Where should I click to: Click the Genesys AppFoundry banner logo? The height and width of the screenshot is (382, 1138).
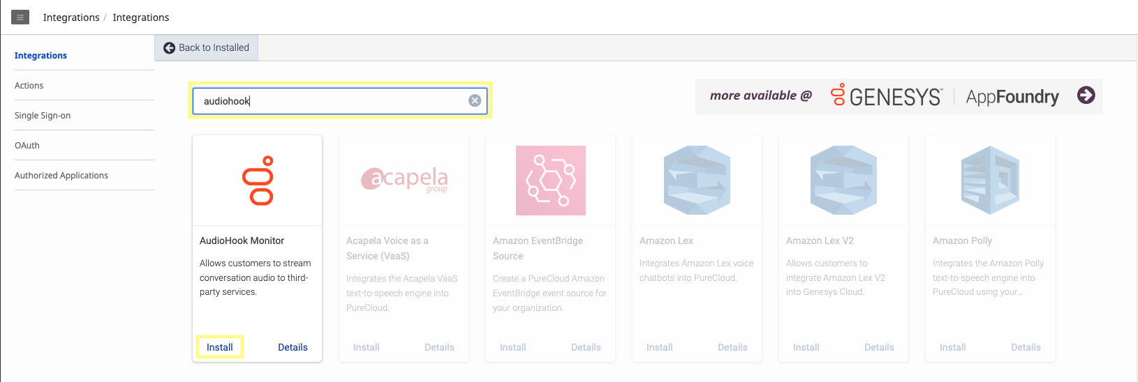[944, 96]
